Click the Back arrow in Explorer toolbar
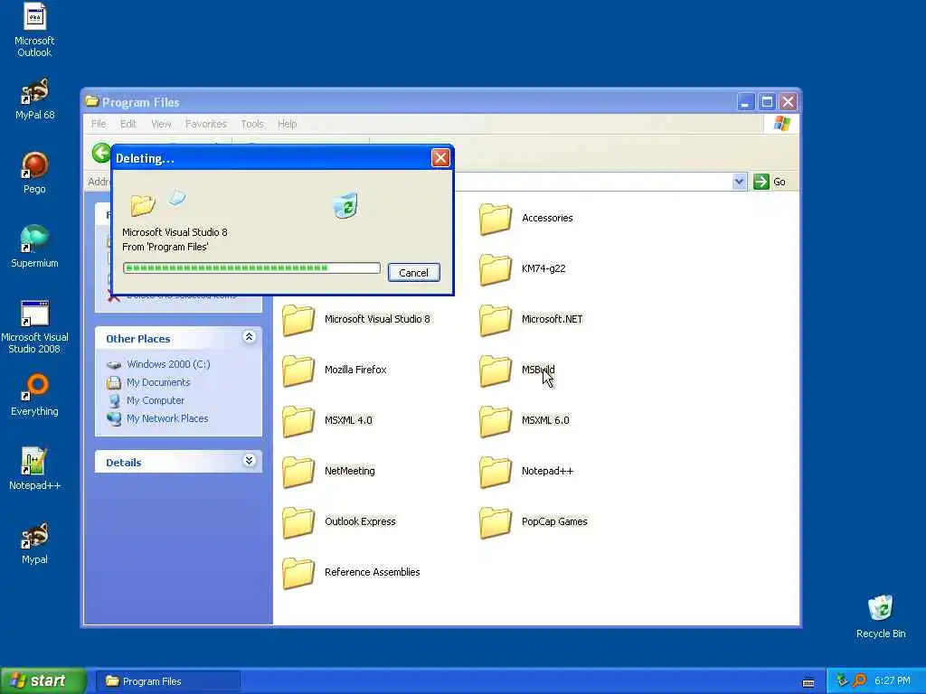The image size is (926, 694). click(101, 153)
